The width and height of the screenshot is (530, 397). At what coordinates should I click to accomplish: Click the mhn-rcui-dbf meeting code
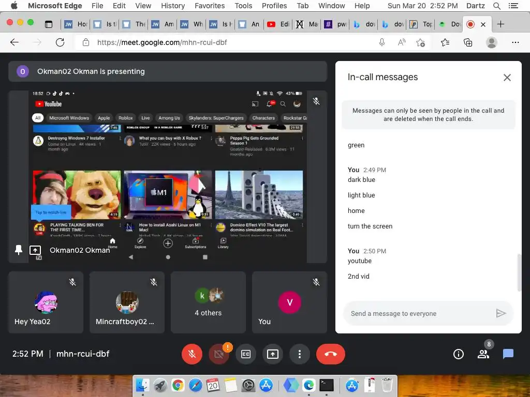click(x=83, y=354)
